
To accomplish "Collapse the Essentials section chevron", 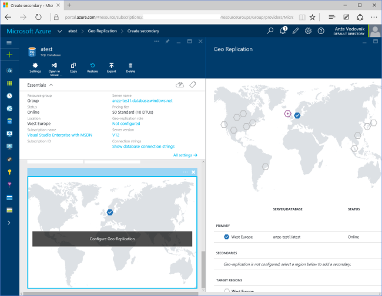I will click(51, 85).
